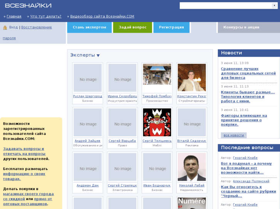Click the category label Электроника
280x209 pixels.
pos(122,190)
